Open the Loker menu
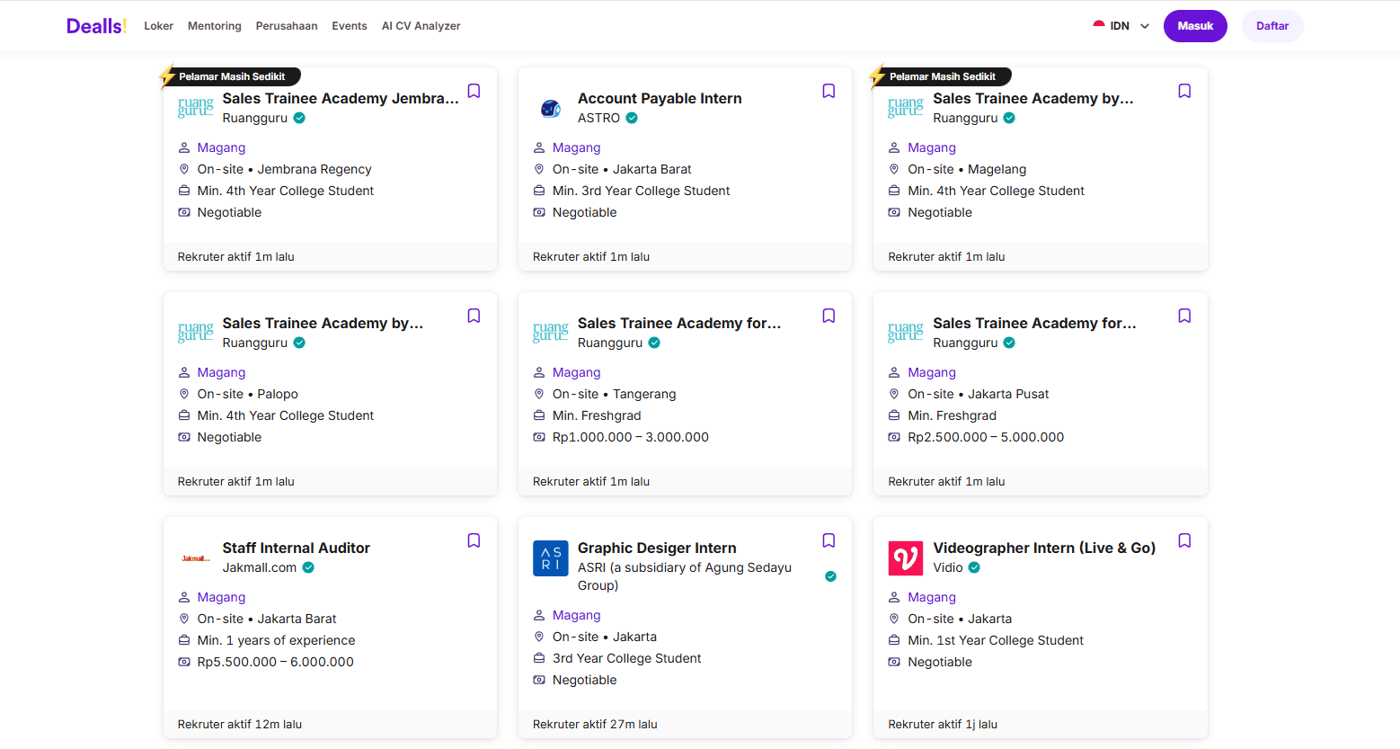The image size is (1400, 749). pos(158,26)
